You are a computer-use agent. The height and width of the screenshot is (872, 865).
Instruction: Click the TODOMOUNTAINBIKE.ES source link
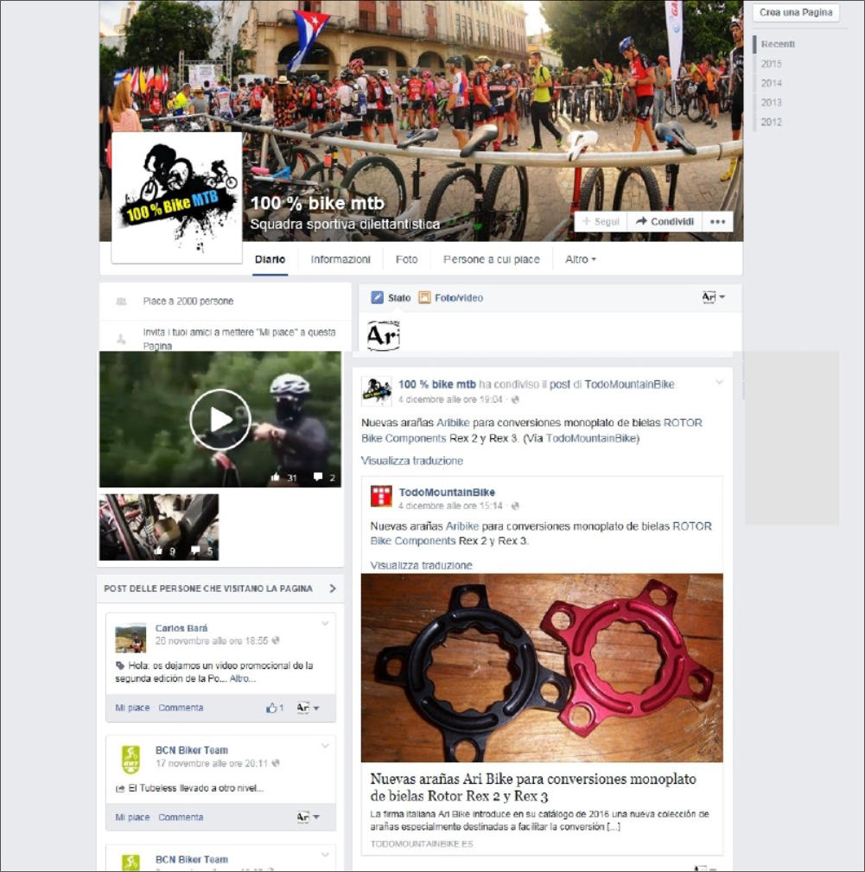click(422, 843)
